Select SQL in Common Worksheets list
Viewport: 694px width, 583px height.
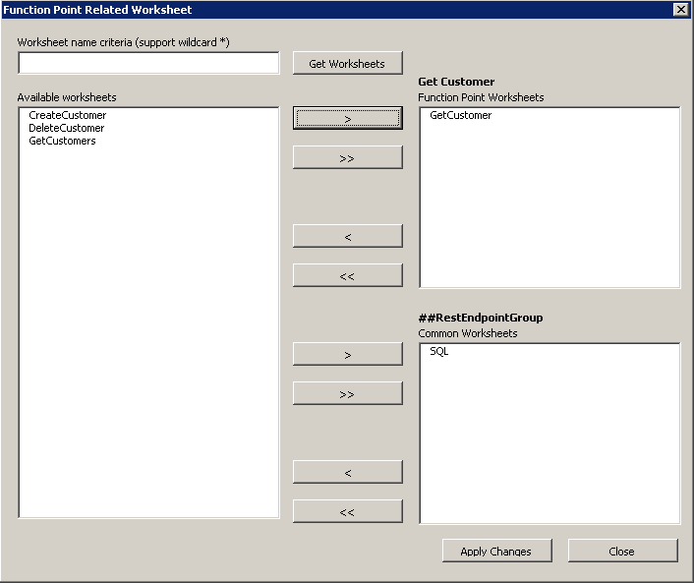[x=439, y=351]
